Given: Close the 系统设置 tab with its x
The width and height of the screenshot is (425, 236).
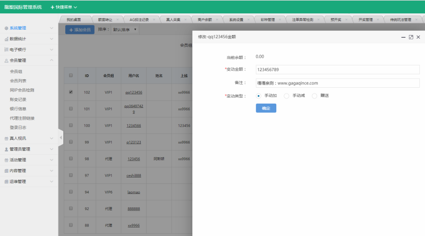Looking at the screenshot, I should (x=248, y=20).
